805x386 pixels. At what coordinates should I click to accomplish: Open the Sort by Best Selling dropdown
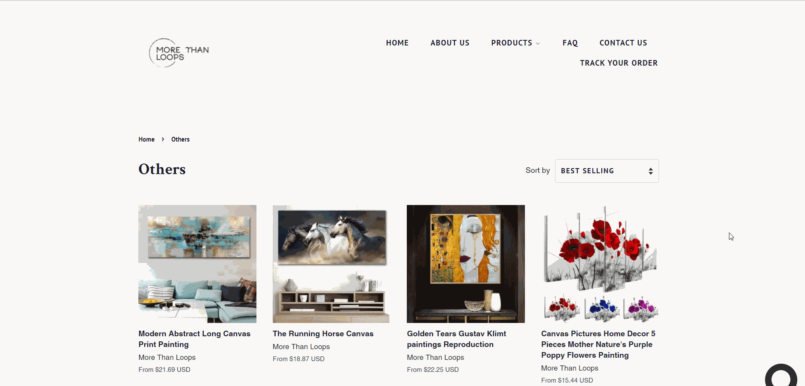click(607, 171)
